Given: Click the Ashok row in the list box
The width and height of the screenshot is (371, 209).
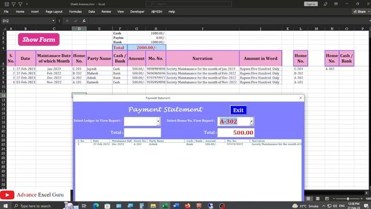Looking at the screenshot, I should [188, 144].
